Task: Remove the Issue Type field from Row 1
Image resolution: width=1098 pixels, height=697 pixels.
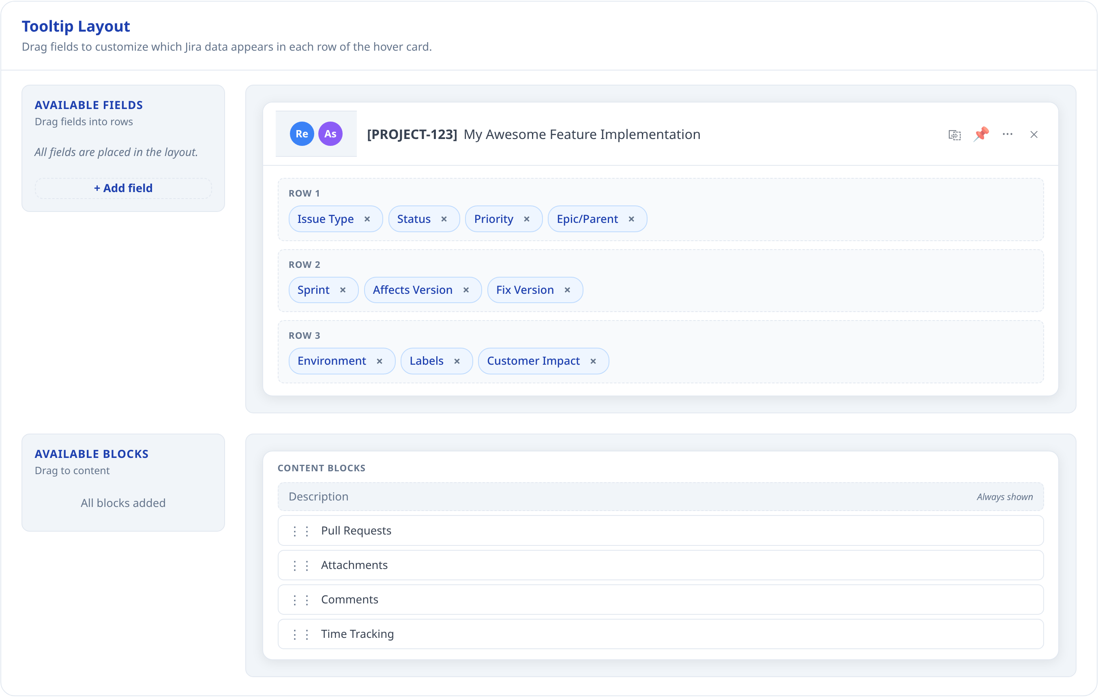Action: (368, 219)
